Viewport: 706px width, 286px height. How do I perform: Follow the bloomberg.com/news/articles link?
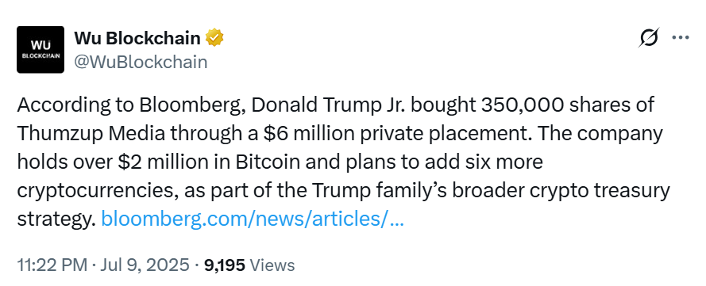pos(253,219)
